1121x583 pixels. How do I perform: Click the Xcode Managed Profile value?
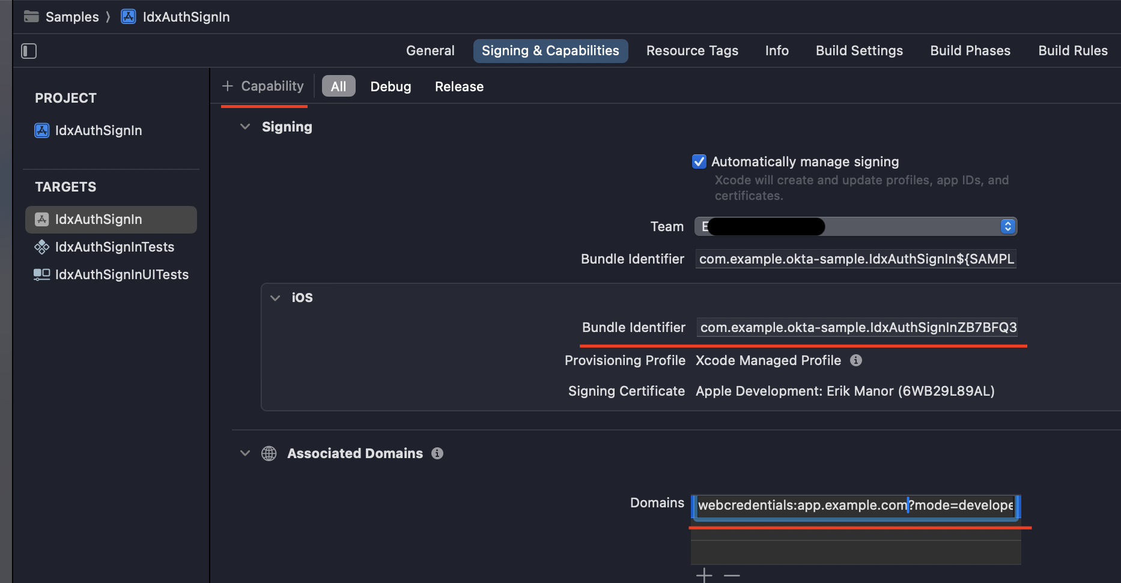coord(768,360)
